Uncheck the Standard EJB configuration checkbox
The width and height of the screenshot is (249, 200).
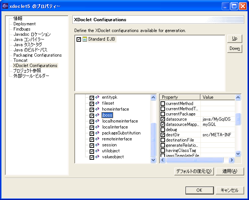pos(79,39)
